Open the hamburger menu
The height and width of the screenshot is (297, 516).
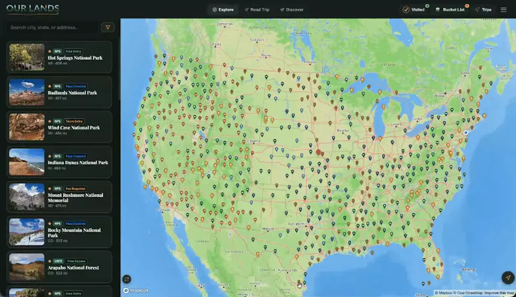[x=504, y=10]
